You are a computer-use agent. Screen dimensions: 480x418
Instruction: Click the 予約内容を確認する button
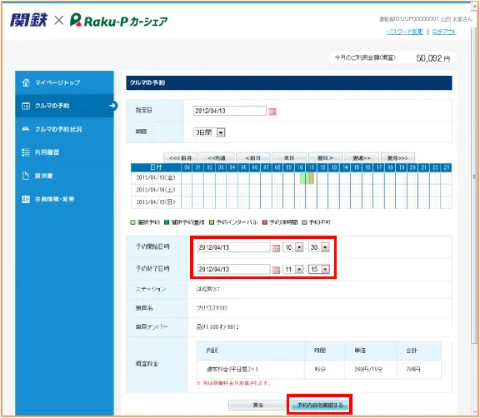[x=320, y=405]
